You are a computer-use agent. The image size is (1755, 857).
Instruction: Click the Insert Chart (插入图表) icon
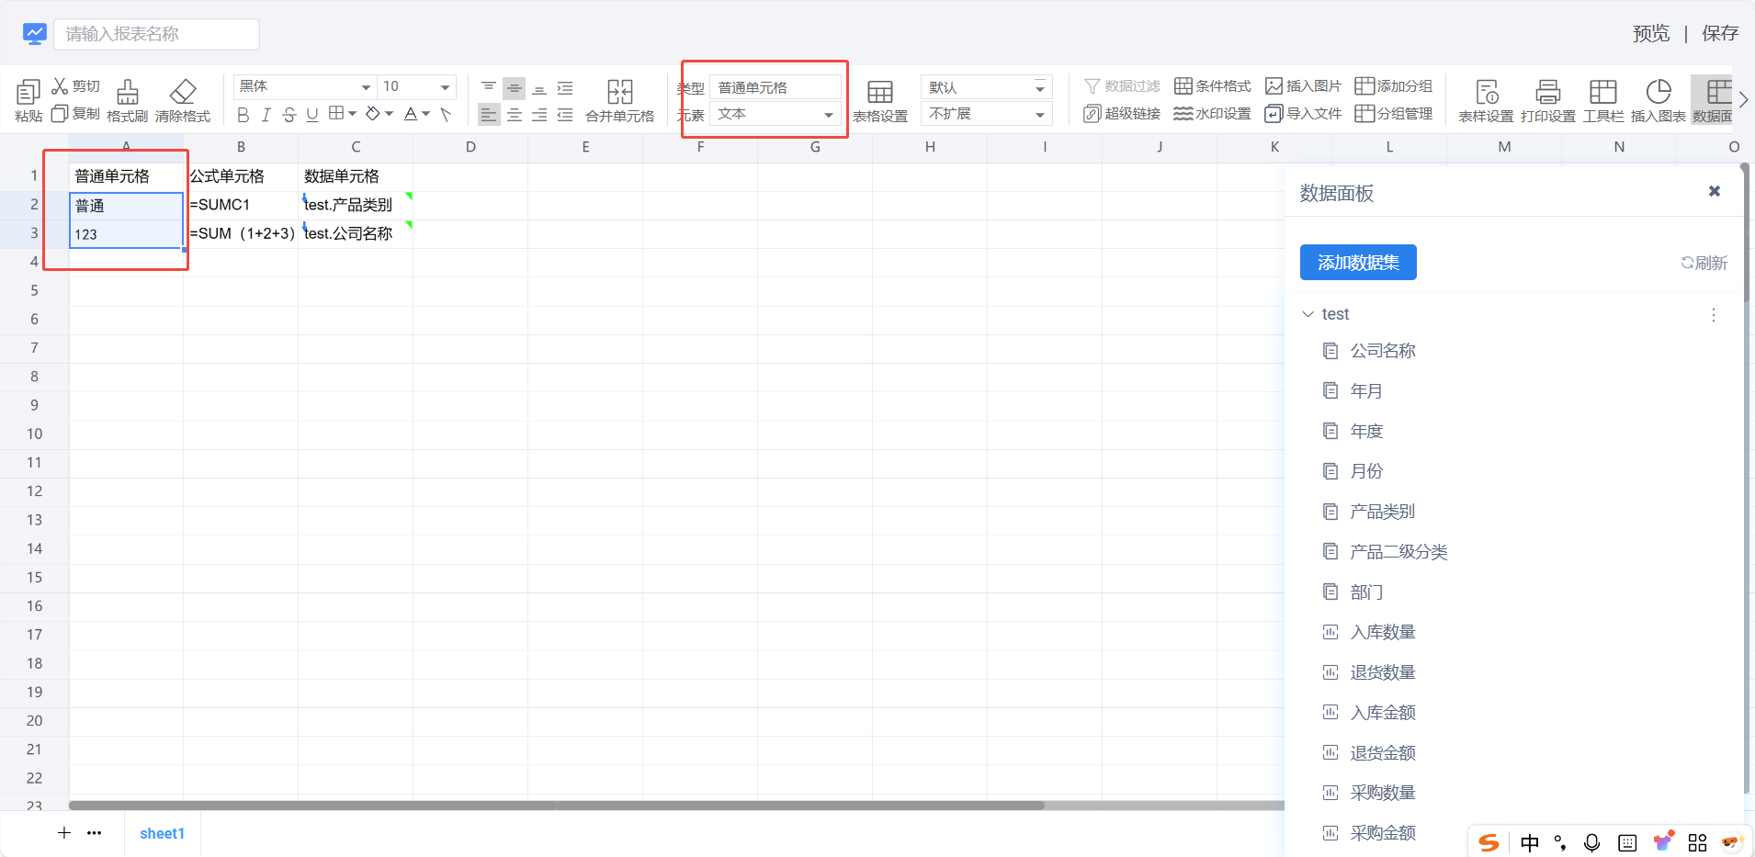(x=1658, y=93)
